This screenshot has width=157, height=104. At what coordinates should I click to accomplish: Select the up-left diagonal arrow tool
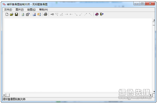pos(90,14)
